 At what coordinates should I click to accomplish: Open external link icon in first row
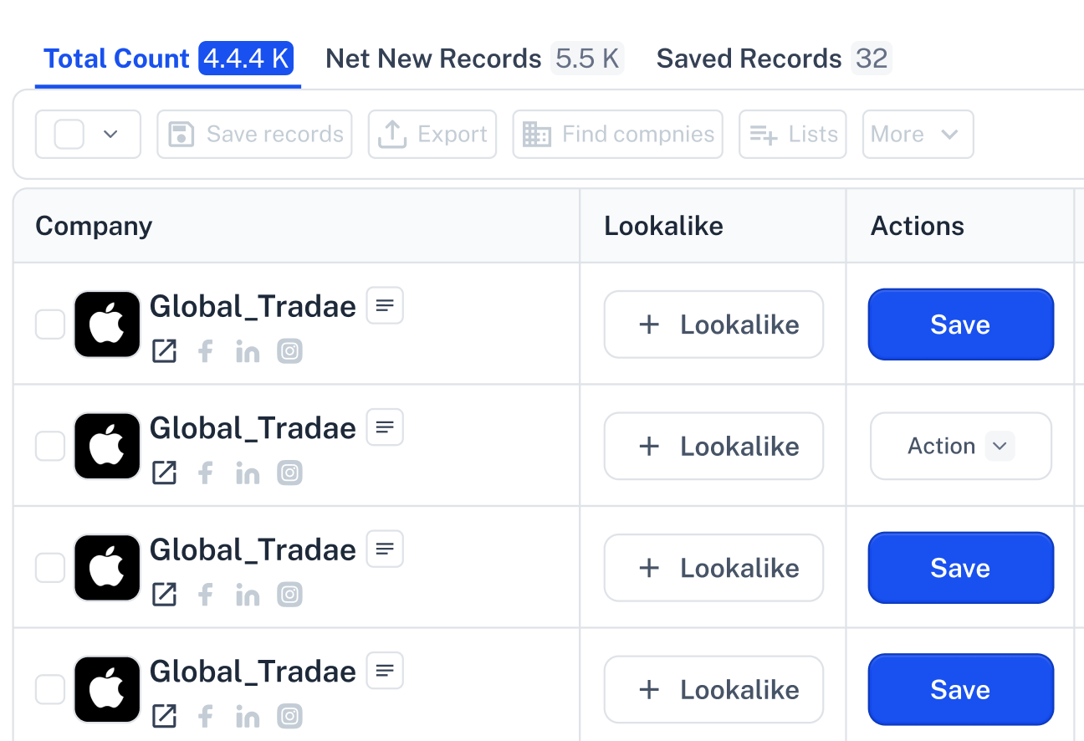[164, 351]
